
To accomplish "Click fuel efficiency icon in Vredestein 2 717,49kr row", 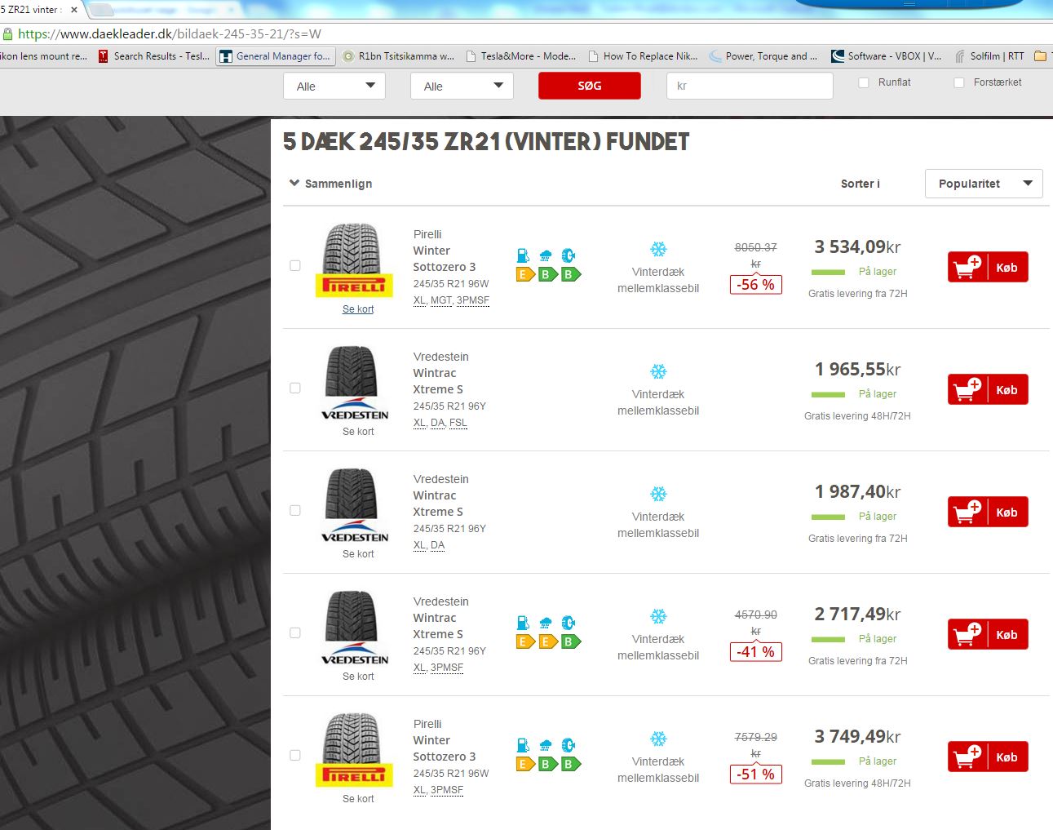I will coord(523,623).
